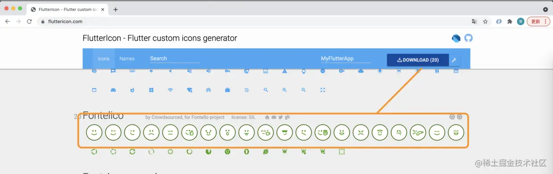553x174 pixels.
Task: Pick the fullscreen zoom-out-map icon
Action: point(322,90)
